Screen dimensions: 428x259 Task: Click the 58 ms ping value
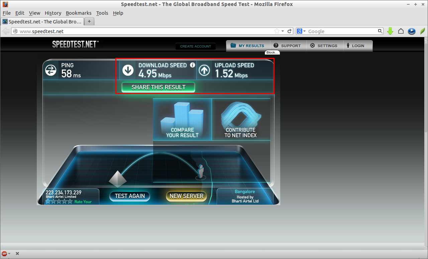pos(71,74)
